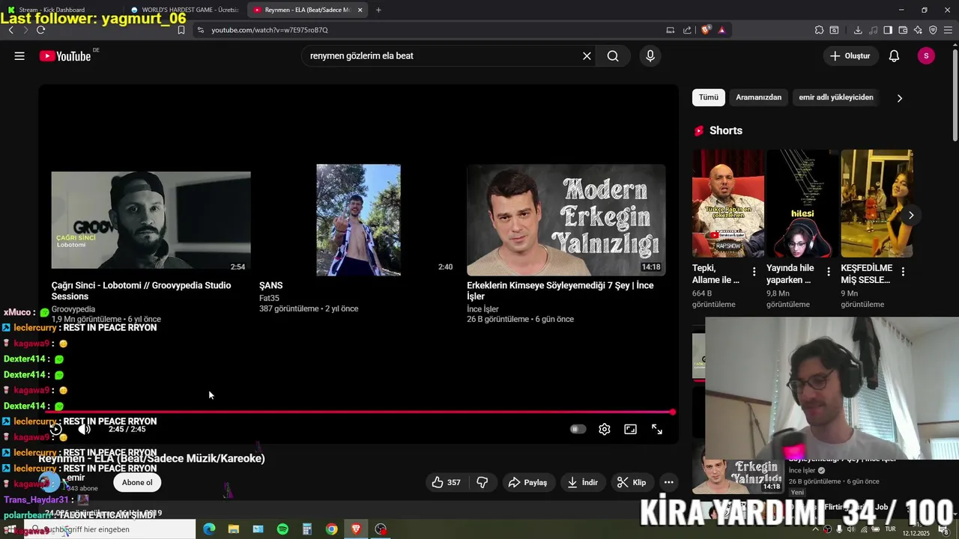The width and height of the screenshot is (959, 539).
Task: Switch to the Stream - Kick Dashboard tab
Action: (x=51, y=10)
